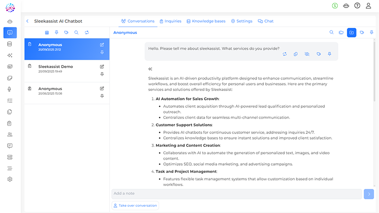Open the database icon in left sidebar
The height and width of the screenshot is (213, 379).
(x=10, y=44)
